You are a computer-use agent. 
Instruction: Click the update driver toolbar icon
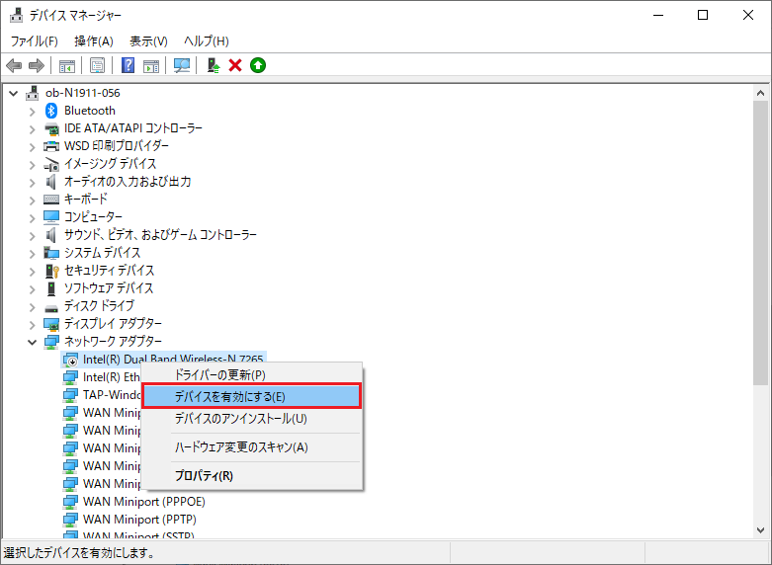tap(213, 65)
